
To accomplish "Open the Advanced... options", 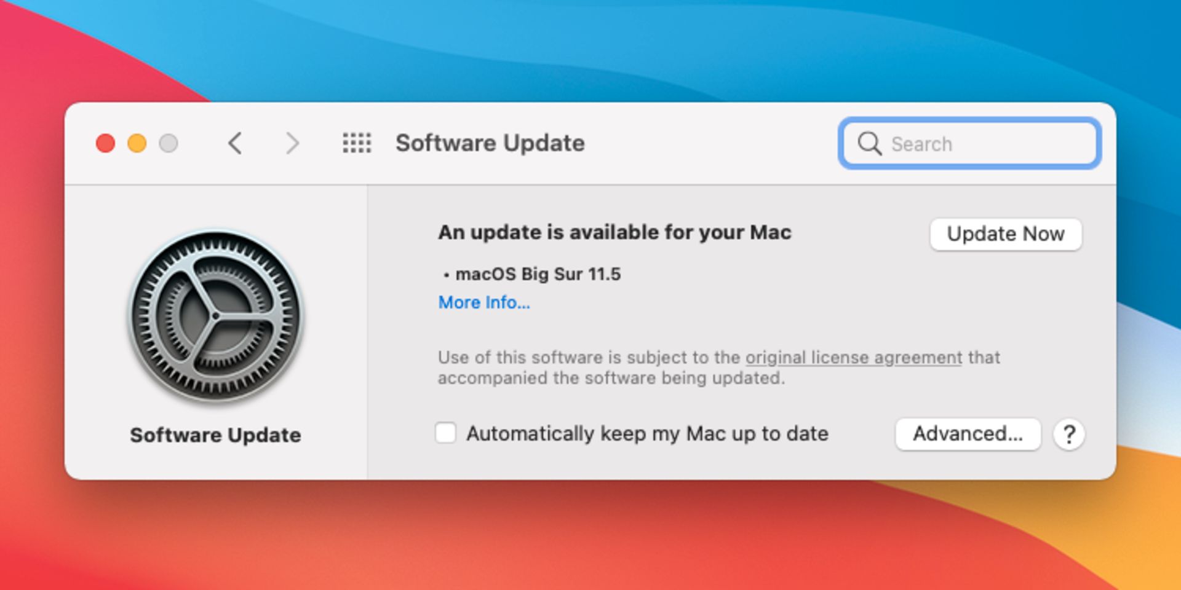I will tap(968, 434).
